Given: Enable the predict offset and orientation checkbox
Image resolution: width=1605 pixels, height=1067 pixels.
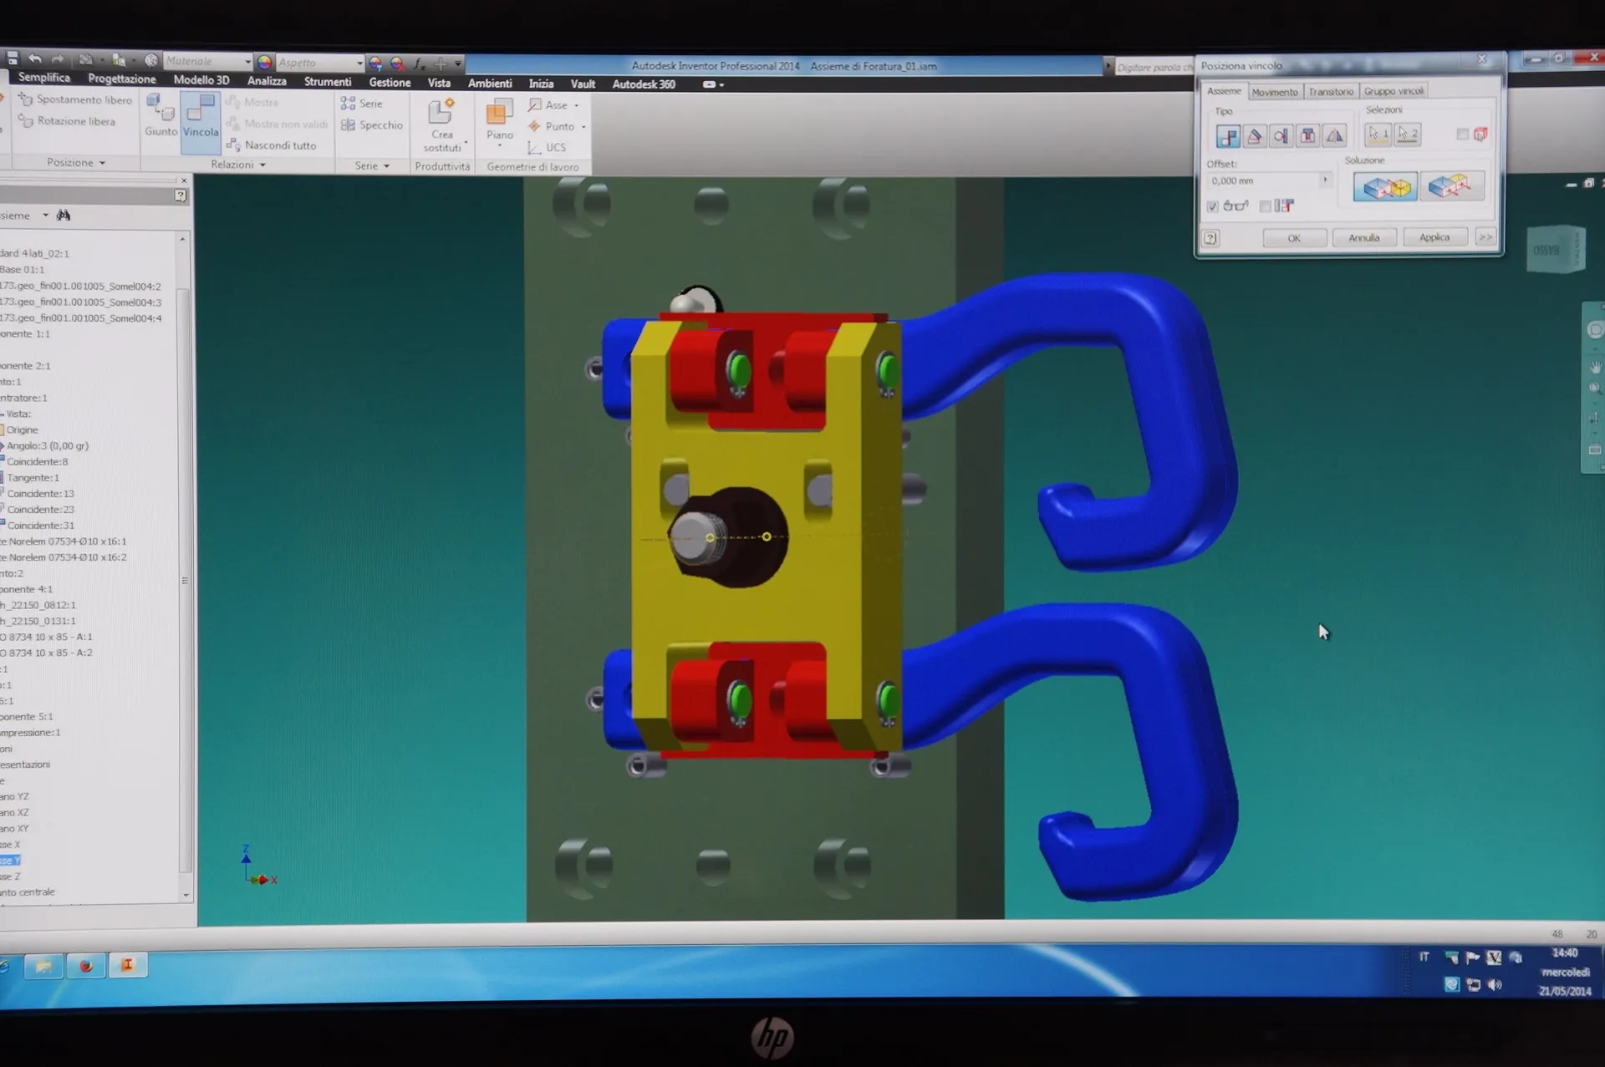Looking at the screenshot, I should click(1265, 206).
